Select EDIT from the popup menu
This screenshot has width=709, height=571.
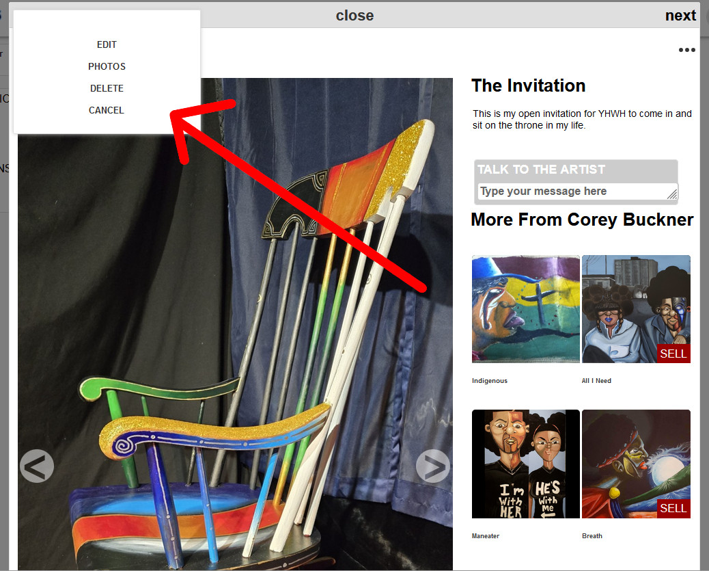[107, 44]
